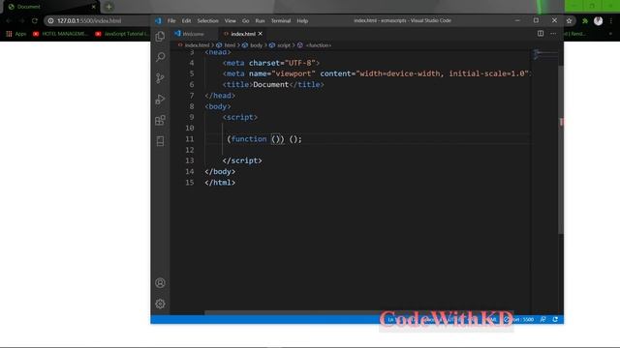
Task: Click the <body> tag on line 8
Action: (x=218, y=106)
